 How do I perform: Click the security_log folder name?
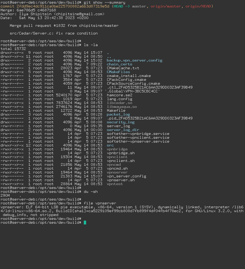tap(120, 122)
